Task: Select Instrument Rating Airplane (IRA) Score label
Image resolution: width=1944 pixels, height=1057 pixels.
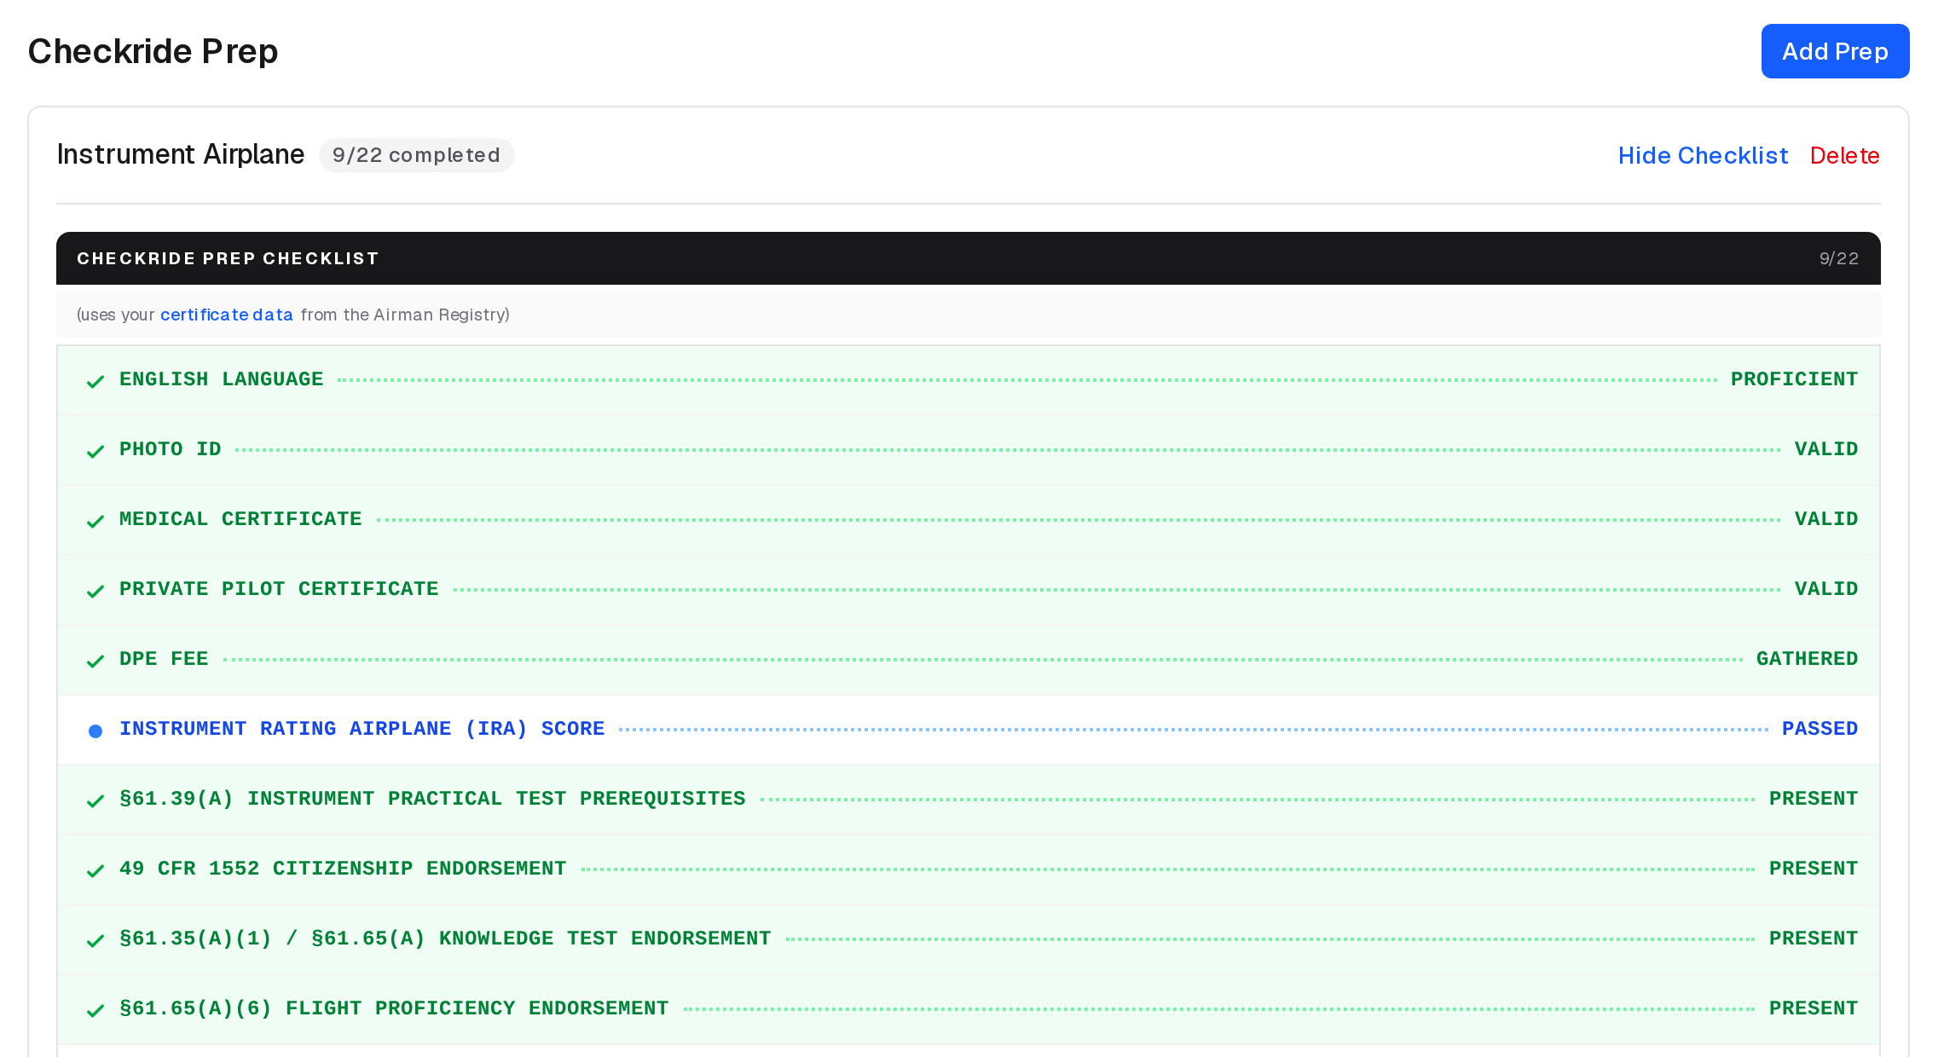Action: pyautogui.click(x=362, y=729)
